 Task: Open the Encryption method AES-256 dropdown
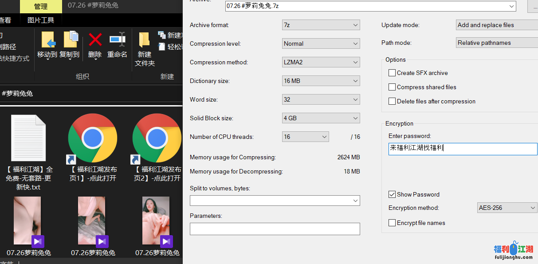507,208
